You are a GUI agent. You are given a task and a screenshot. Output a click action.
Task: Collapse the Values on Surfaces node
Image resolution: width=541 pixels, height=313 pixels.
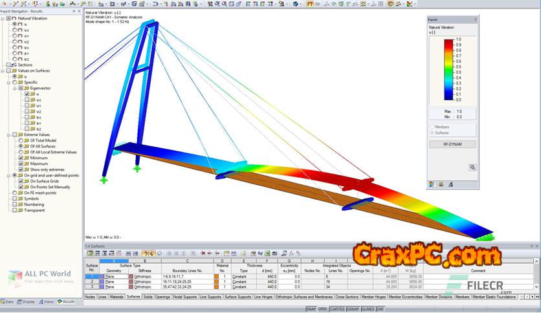[3, 70]
